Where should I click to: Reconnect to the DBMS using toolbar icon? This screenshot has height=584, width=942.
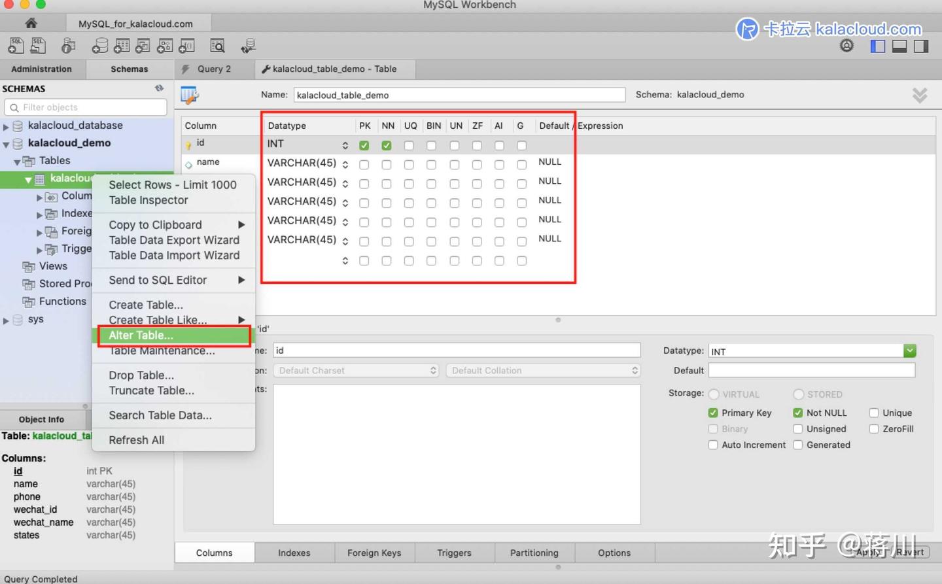(247, 45)
